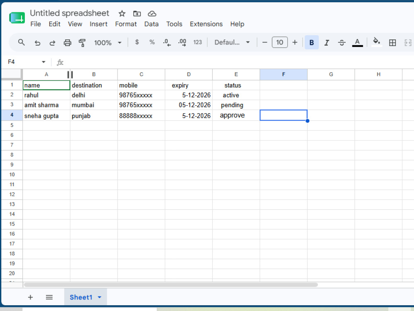
Task: Select cell containing 'delhi'
Action: tap(94, 95)
